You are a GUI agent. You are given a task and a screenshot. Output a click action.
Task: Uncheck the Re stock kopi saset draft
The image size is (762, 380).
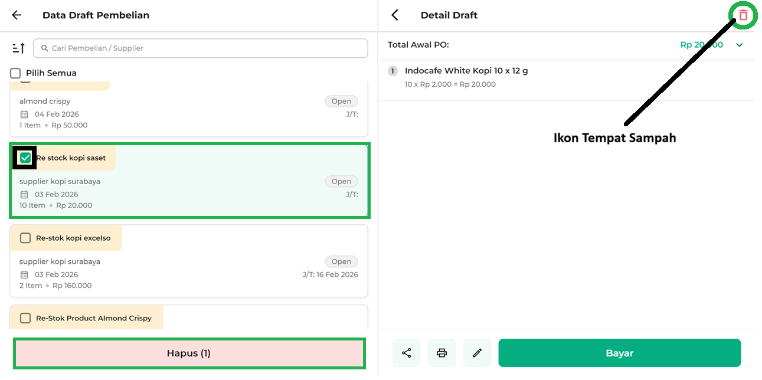25,158
